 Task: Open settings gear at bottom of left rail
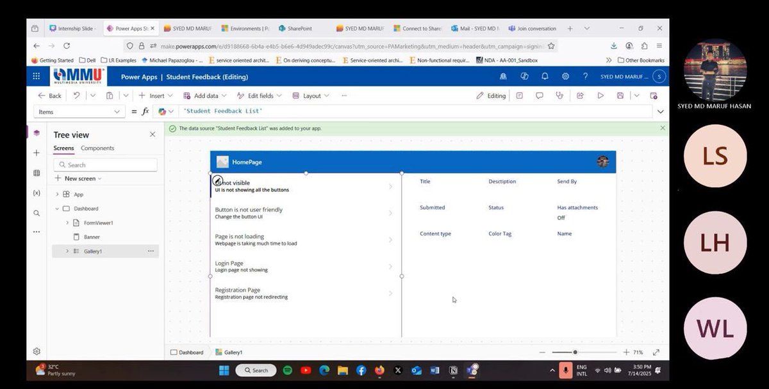coord(37,351)
